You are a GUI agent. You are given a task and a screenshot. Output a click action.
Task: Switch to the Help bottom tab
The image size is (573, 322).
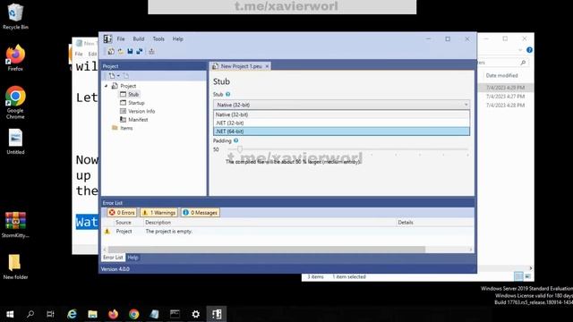coord(133,258)
